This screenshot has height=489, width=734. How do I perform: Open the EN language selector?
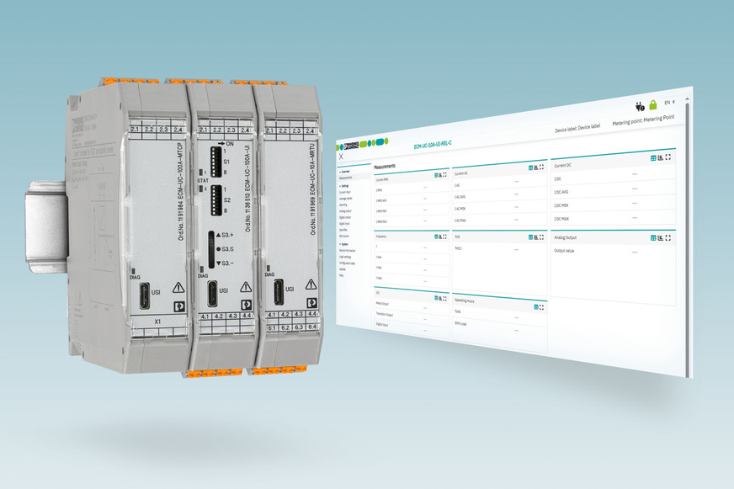click(668, 103)
